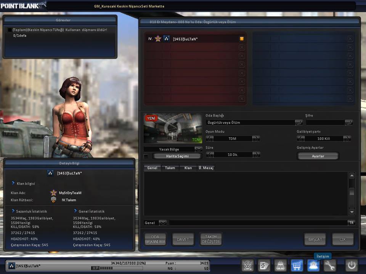This screenshot has width=366, height=274.
Task: Click the Oda Başlığı room title field
Action: [x=250, y=122]
